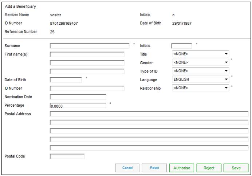Click the Percentage field showing 0.0000

[78, 106]
